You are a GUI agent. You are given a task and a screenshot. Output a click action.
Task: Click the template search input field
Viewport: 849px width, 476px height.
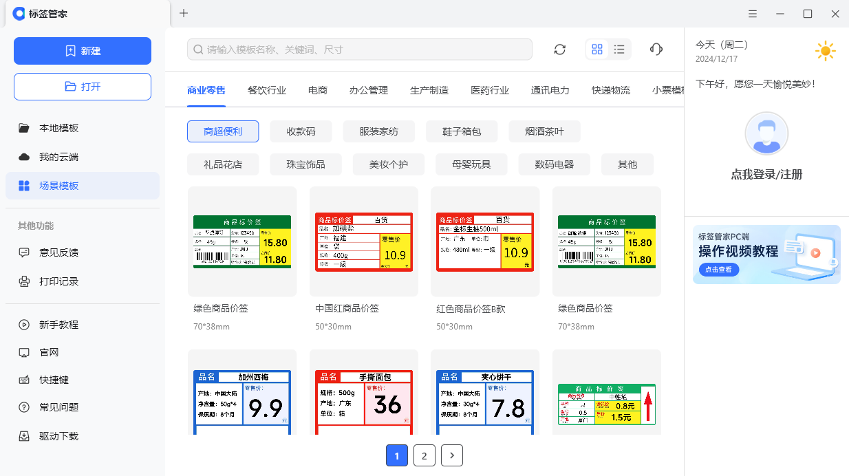pos(360,50)
